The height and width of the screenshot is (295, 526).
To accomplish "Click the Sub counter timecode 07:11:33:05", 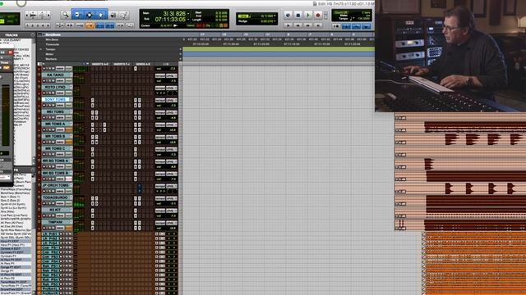I will [x=170, y=20].
